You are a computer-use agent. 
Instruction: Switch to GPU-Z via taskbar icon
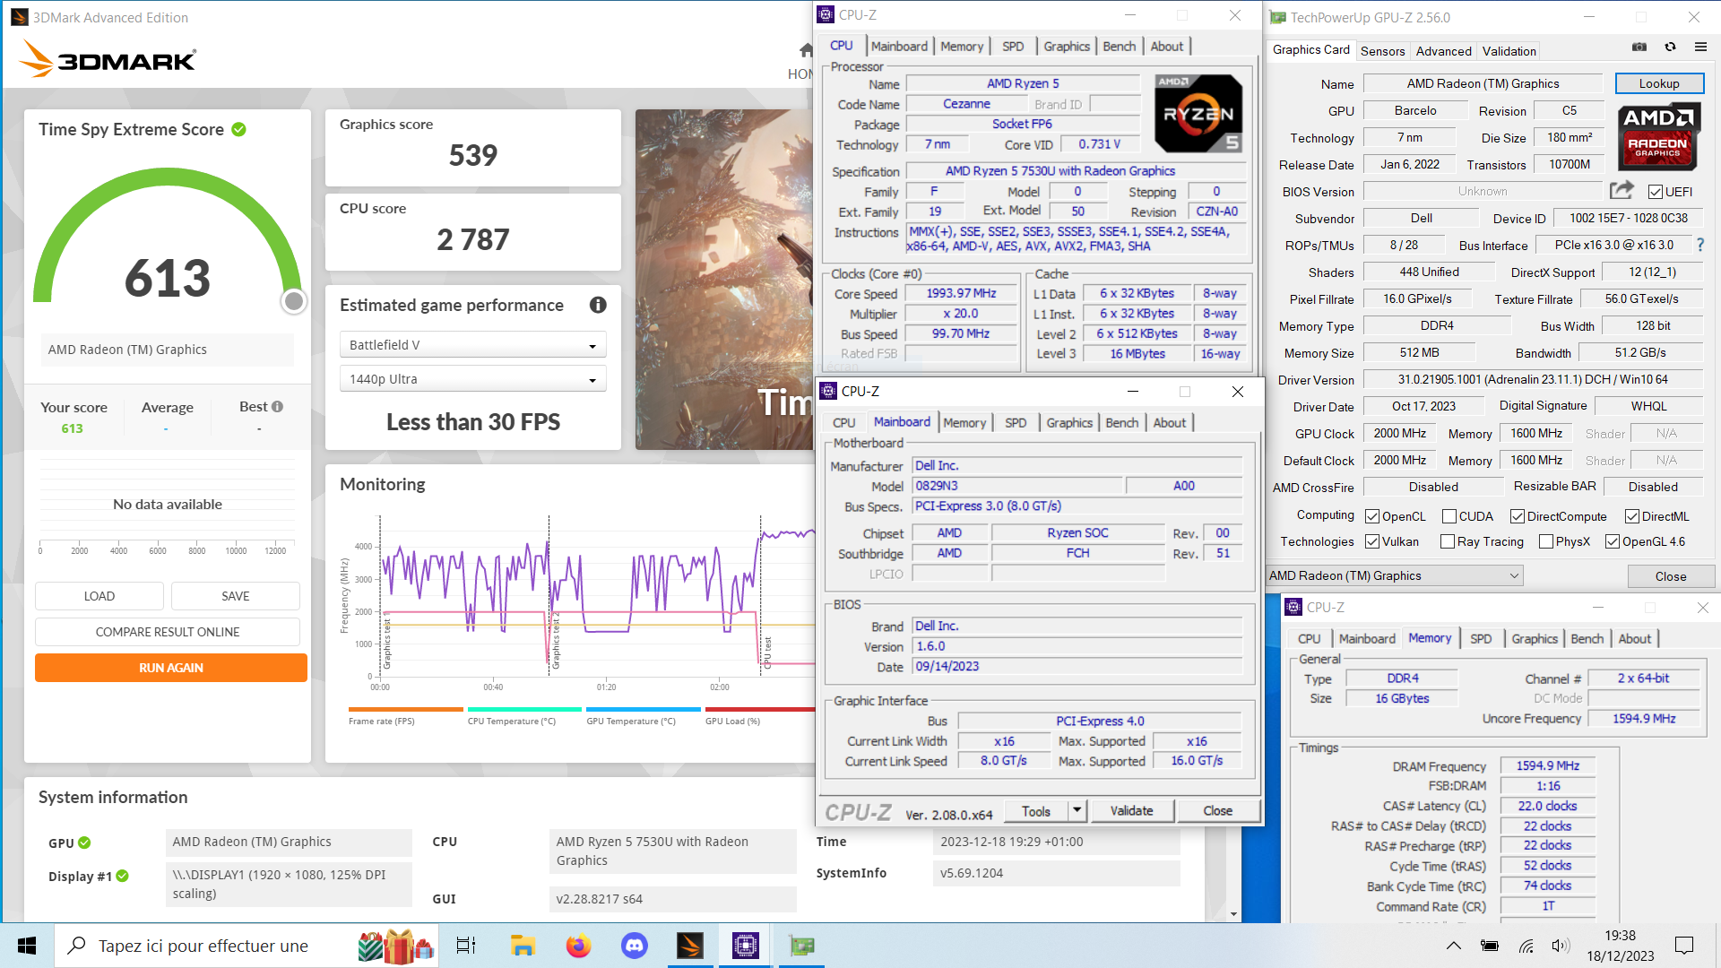[801, 946]
